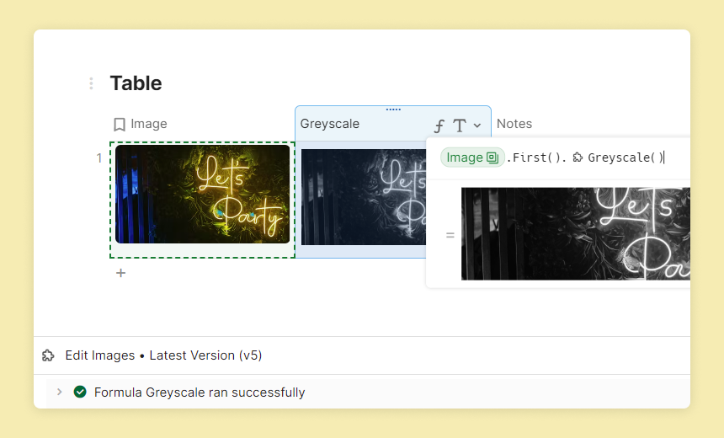Click the Edit Images pack puzzle icon
Viewport: 724px width, 438px height.
(48, 355)
